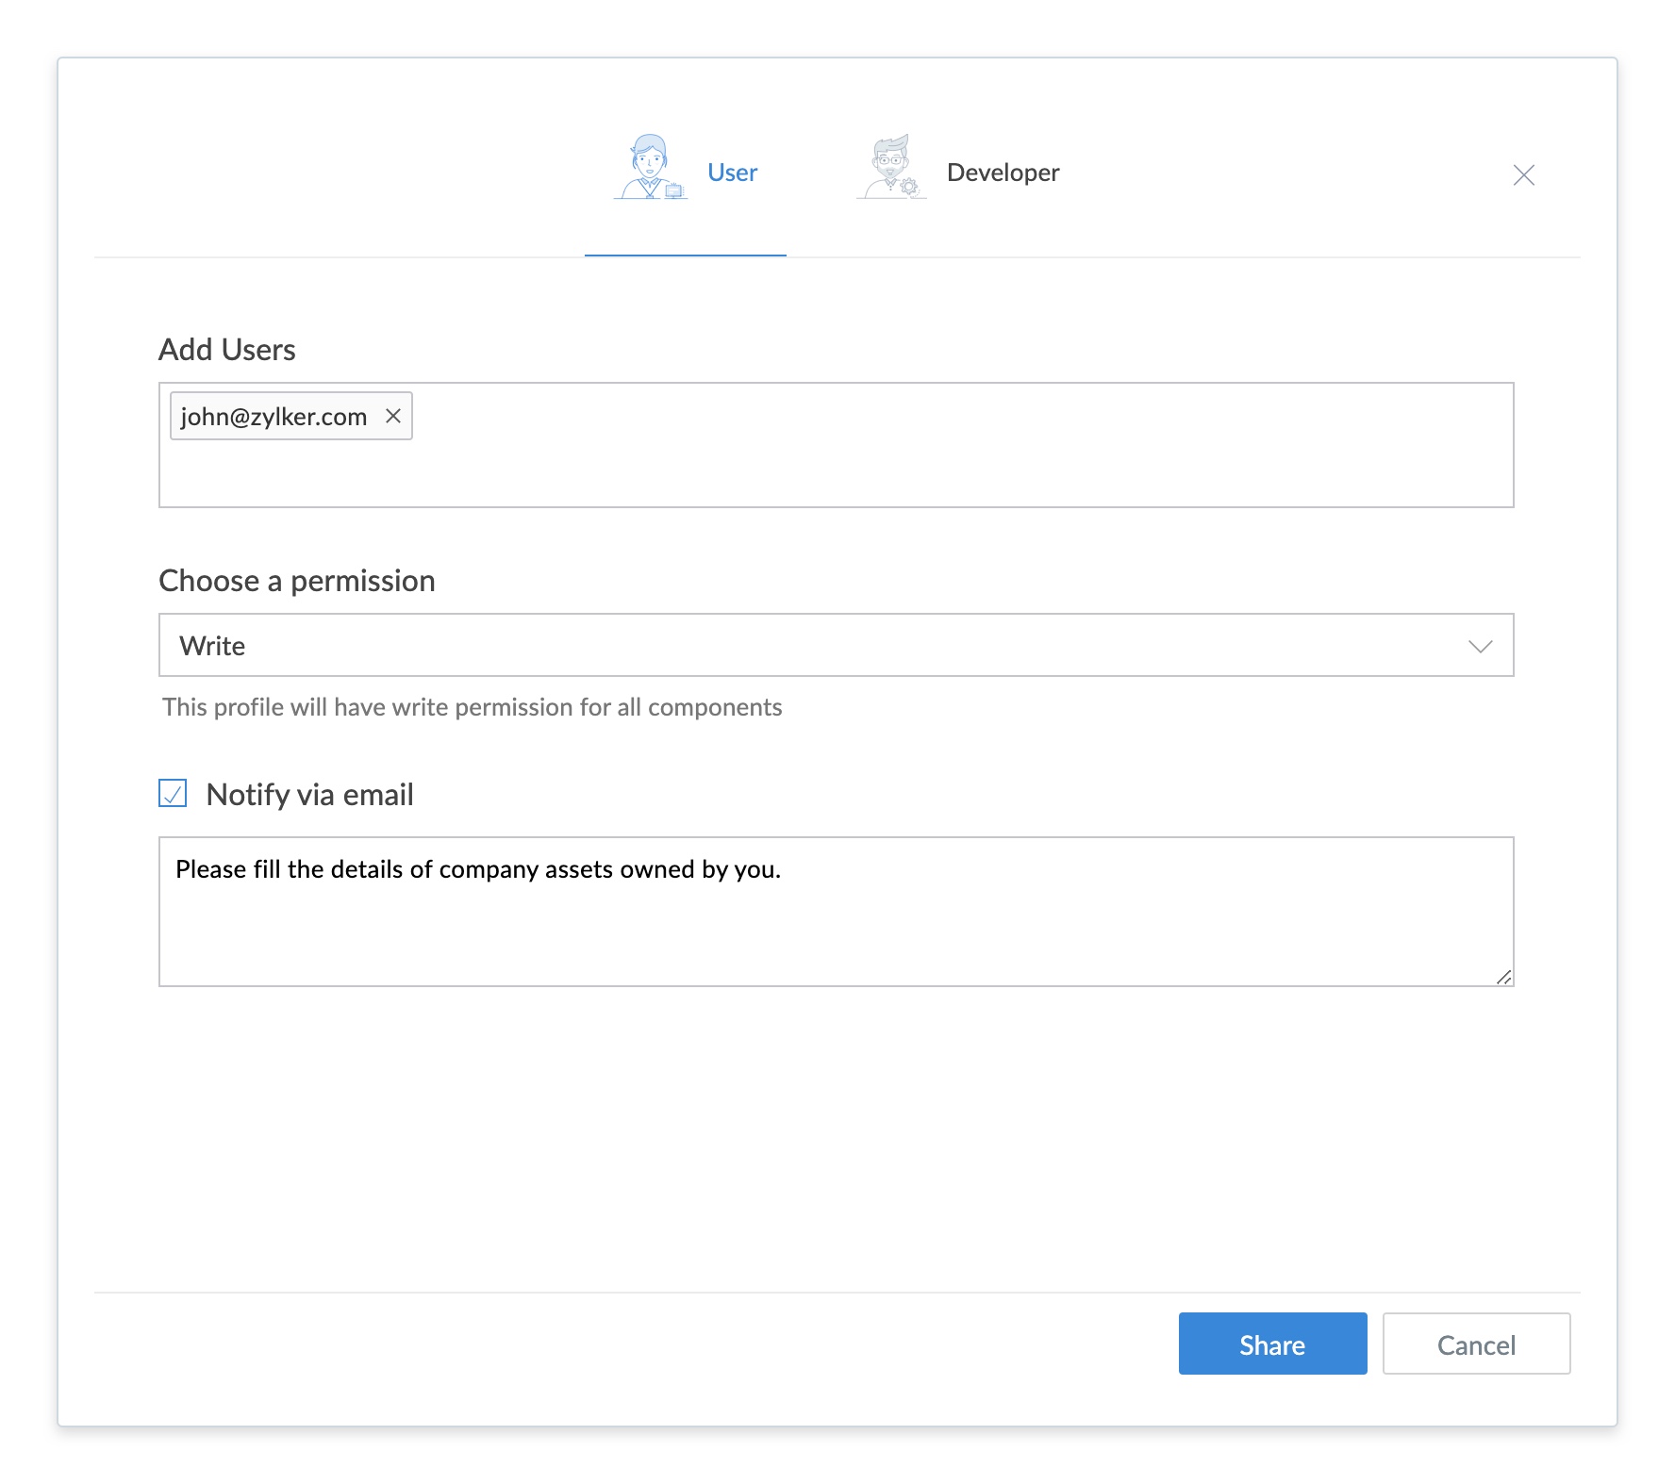
Task: Select the john@zylker.com user chip
Action: pyautogui.click(x=274, y=417)
